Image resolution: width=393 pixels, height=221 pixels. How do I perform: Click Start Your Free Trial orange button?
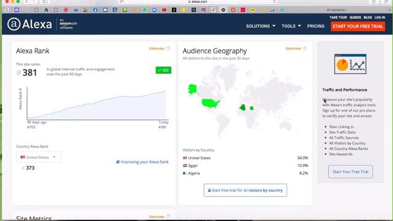tap(357, 26)
